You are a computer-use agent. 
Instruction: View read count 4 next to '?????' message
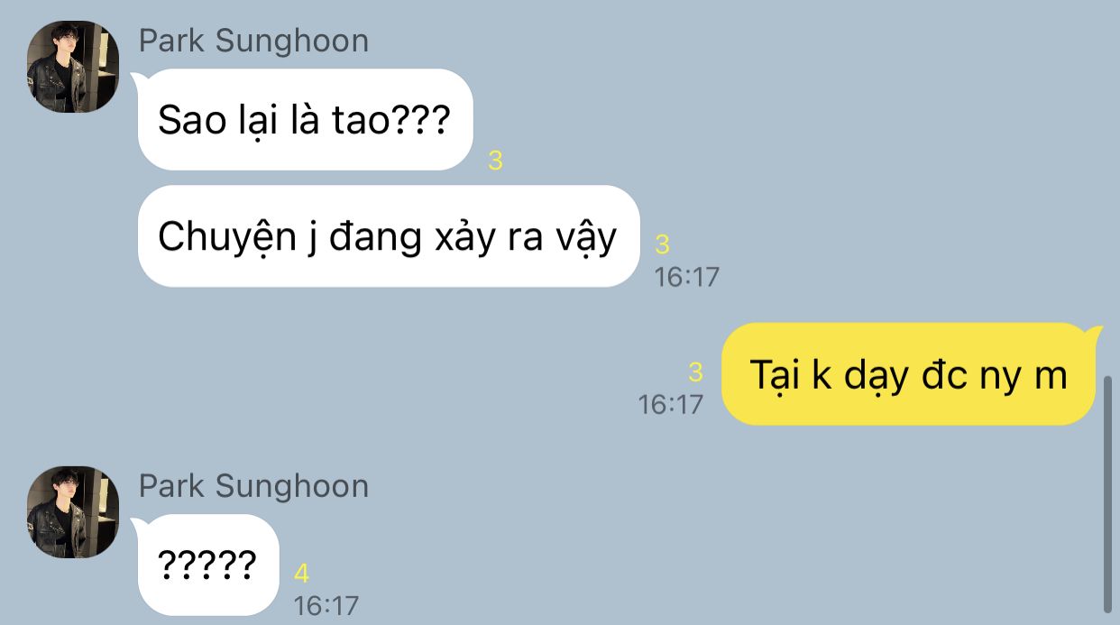click(x=302, y=573)
